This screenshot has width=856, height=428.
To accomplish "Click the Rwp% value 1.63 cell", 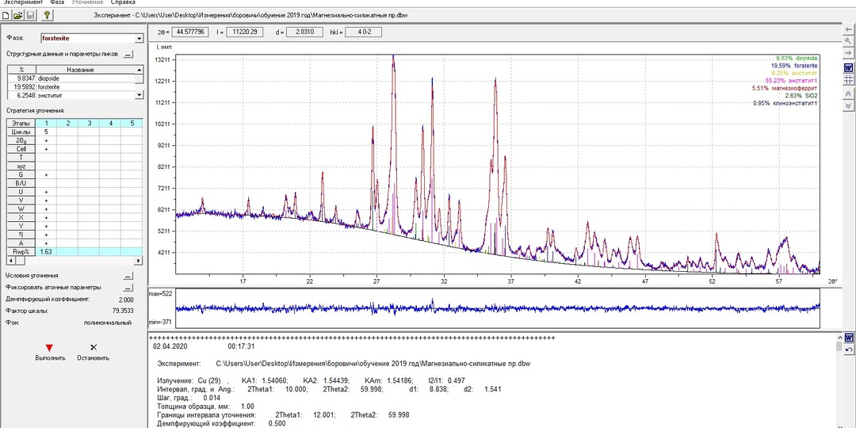I will 47,252.
